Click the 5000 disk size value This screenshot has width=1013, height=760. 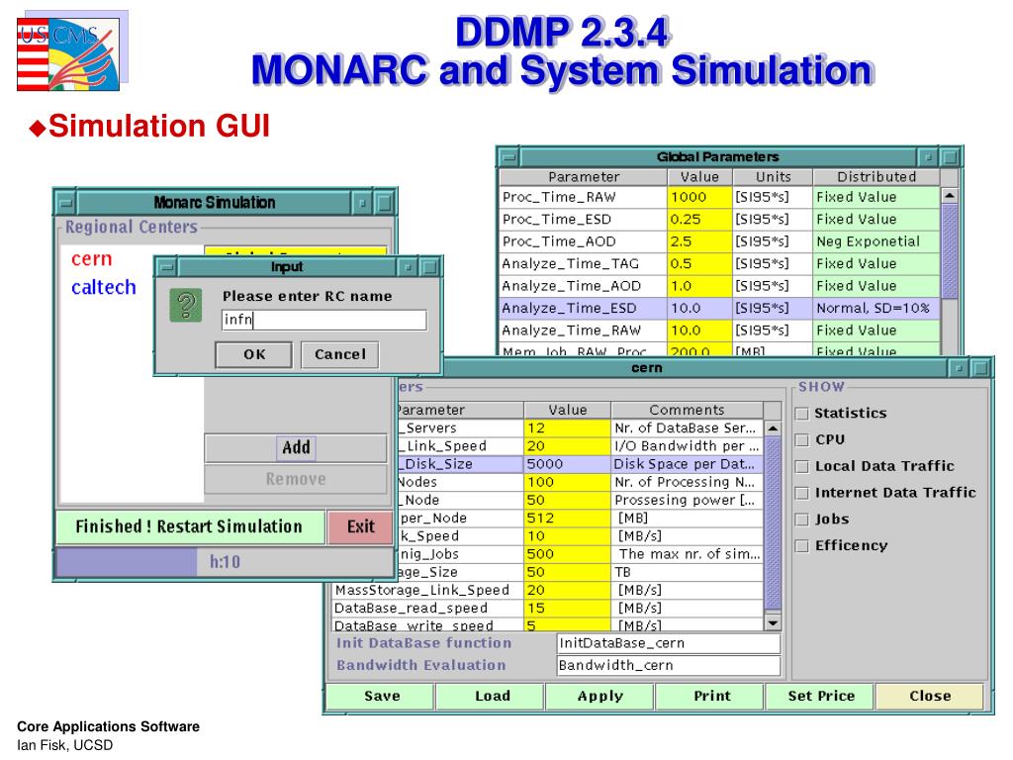pyautogui.click(x=567, y=464)
